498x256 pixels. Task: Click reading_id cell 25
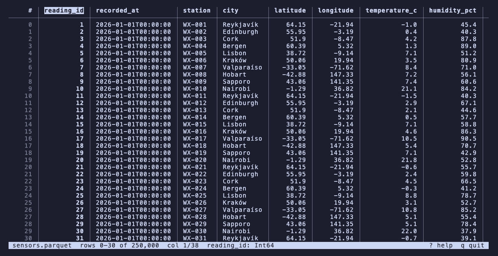[80, 195]
